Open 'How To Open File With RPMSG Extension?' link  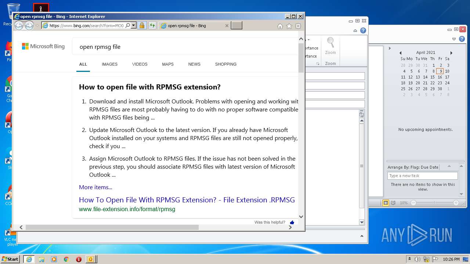187,200
